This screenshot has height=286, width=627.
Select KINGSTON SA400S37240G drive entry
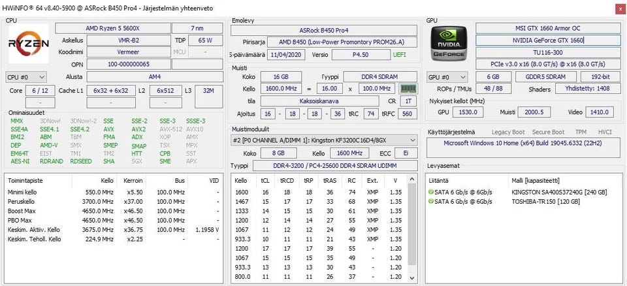(524, 192)
